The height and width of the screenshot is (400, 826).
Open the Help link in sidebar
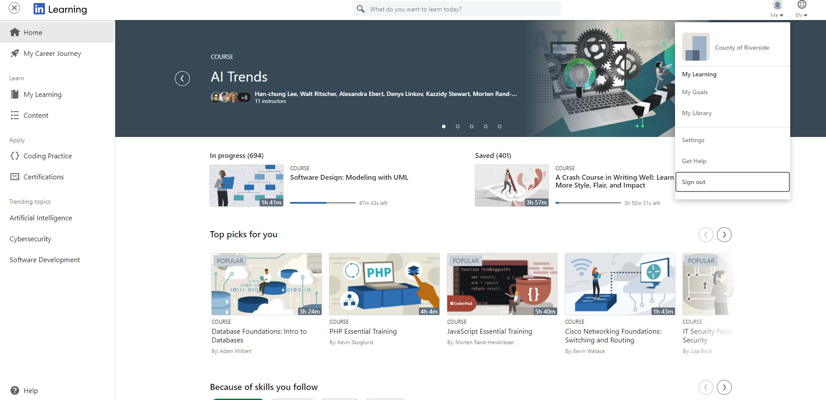(31, 390)
